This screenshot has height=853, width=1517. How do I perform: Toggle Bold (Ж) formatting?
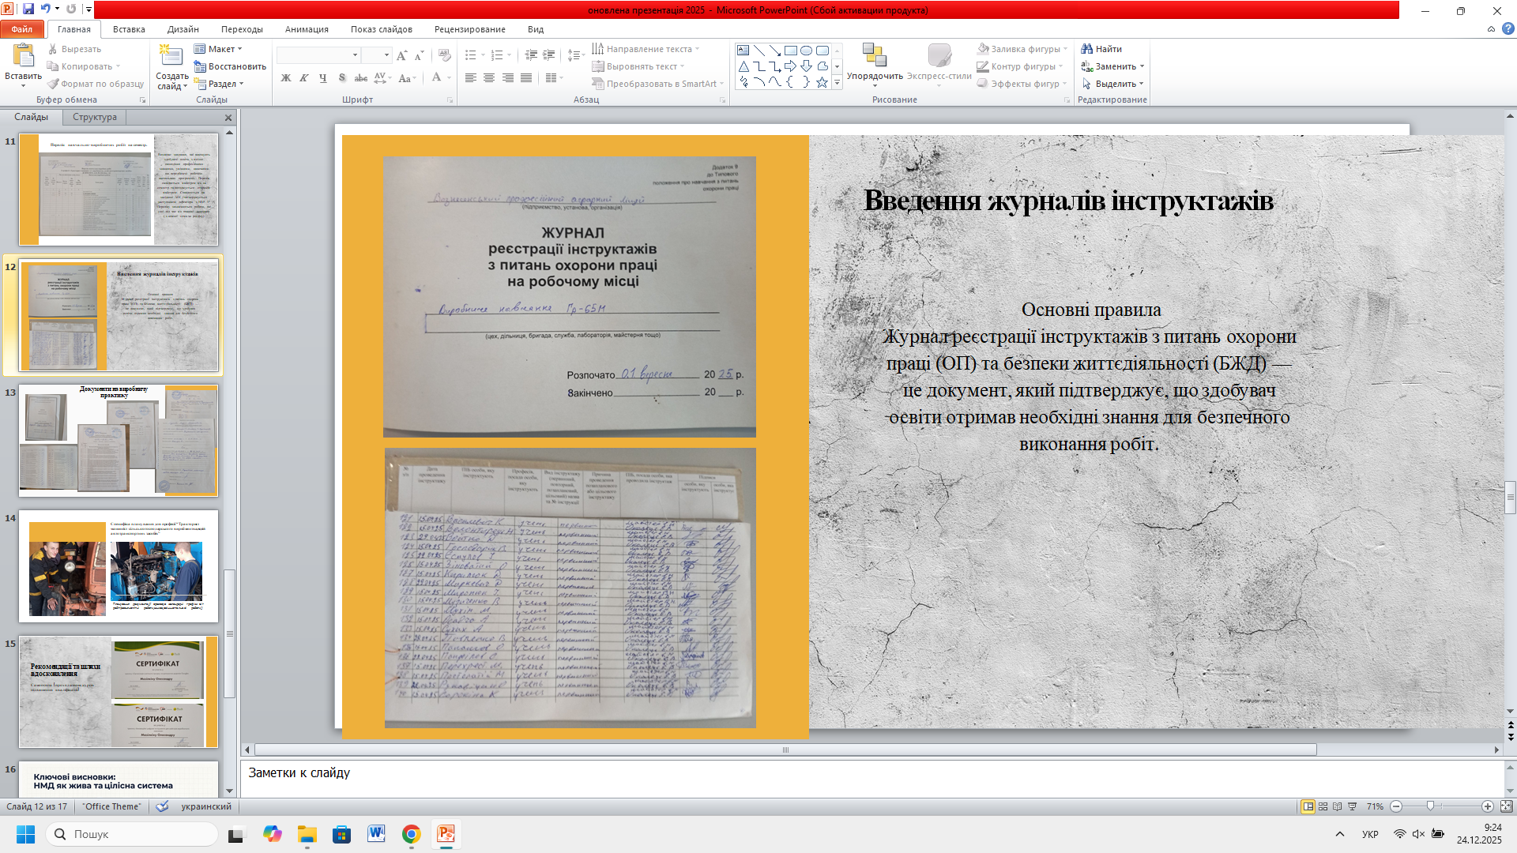[286, 78]
